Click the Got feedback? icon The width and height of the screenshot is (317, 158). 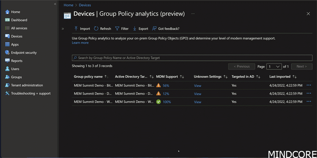(154, 29)
